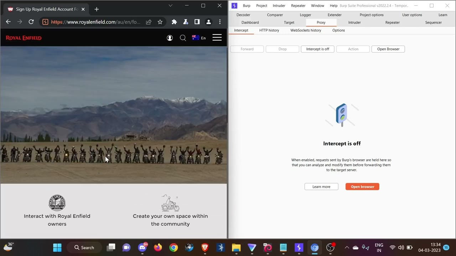The image size is (456, 256).
Task: Click the Royal Enfield logo
Action: click(x=24, y=38)
